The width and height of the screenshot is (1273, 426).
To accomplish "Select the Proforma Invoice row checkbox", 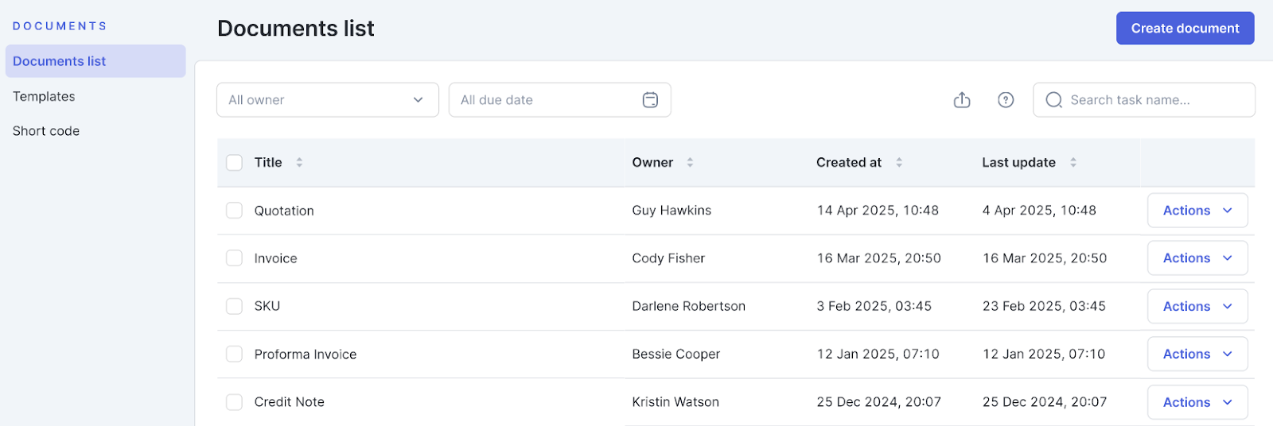I will click(234, 354).
